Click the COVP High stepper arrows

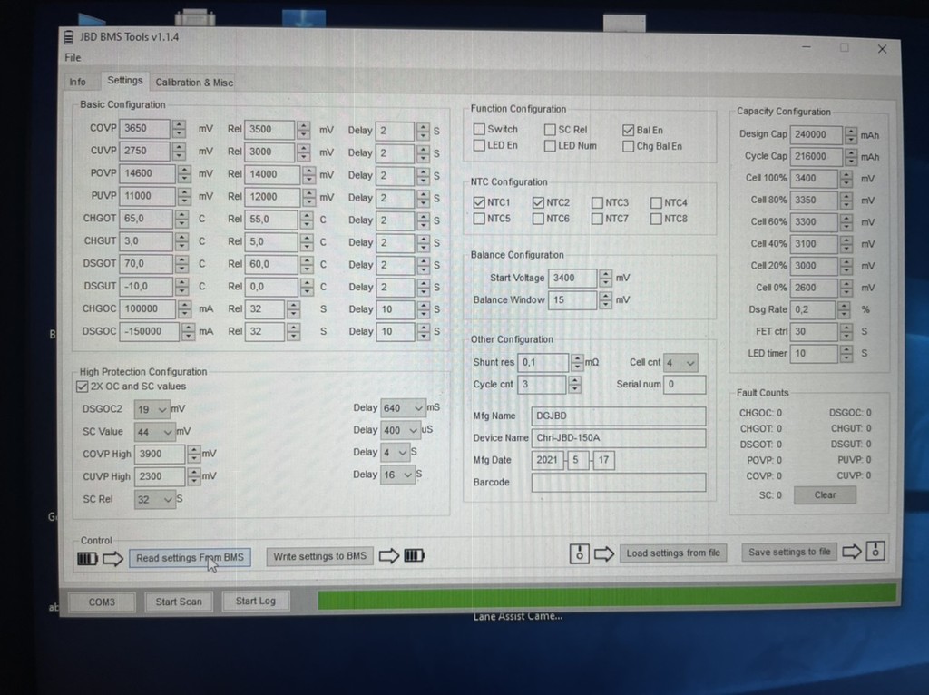click(x=194, y=454)
